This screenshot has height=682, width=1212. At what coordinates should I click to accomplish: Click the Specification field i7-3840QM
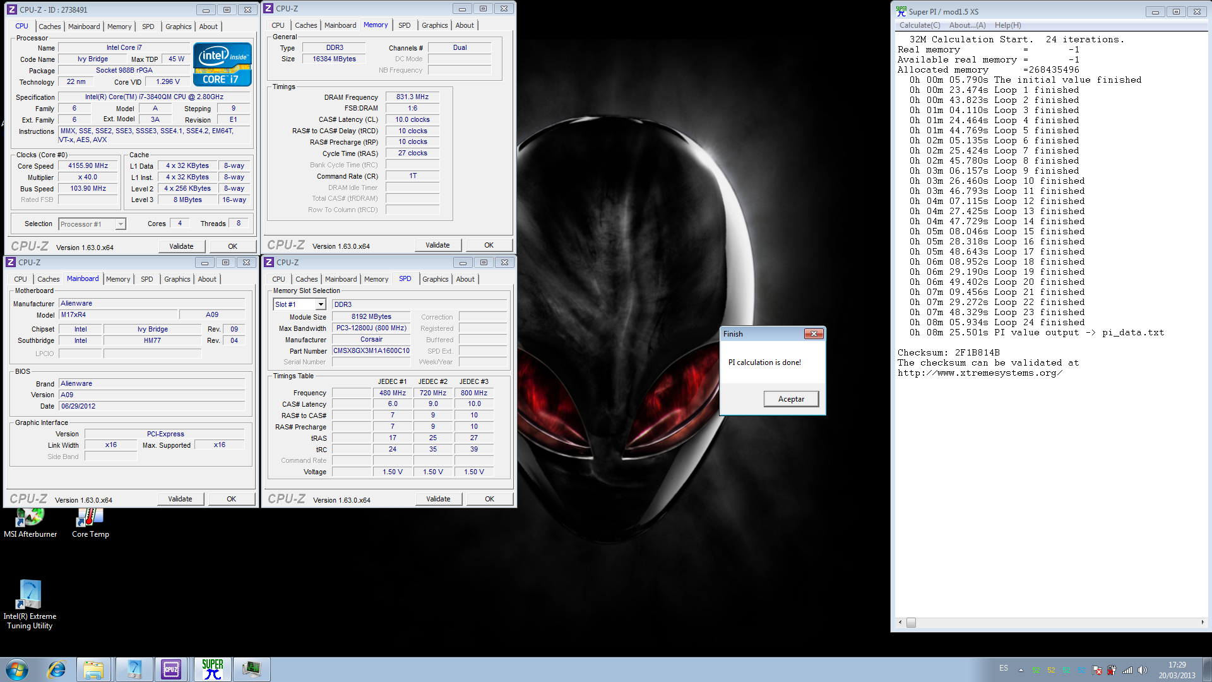pyautogui.click(x=154, y=97)
